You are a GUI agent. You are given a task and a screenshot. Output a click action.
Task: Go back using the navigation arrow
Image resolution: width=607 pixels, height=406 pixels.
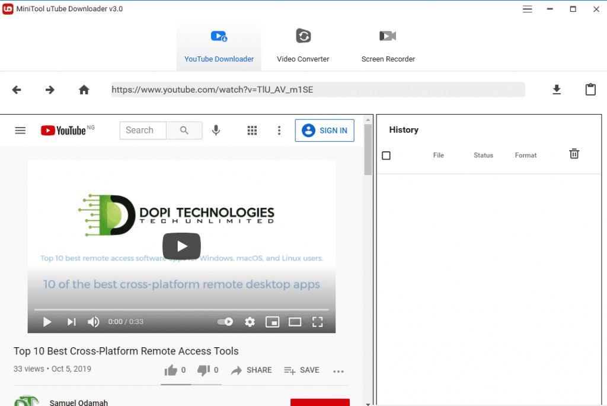(x=16, y=89)
